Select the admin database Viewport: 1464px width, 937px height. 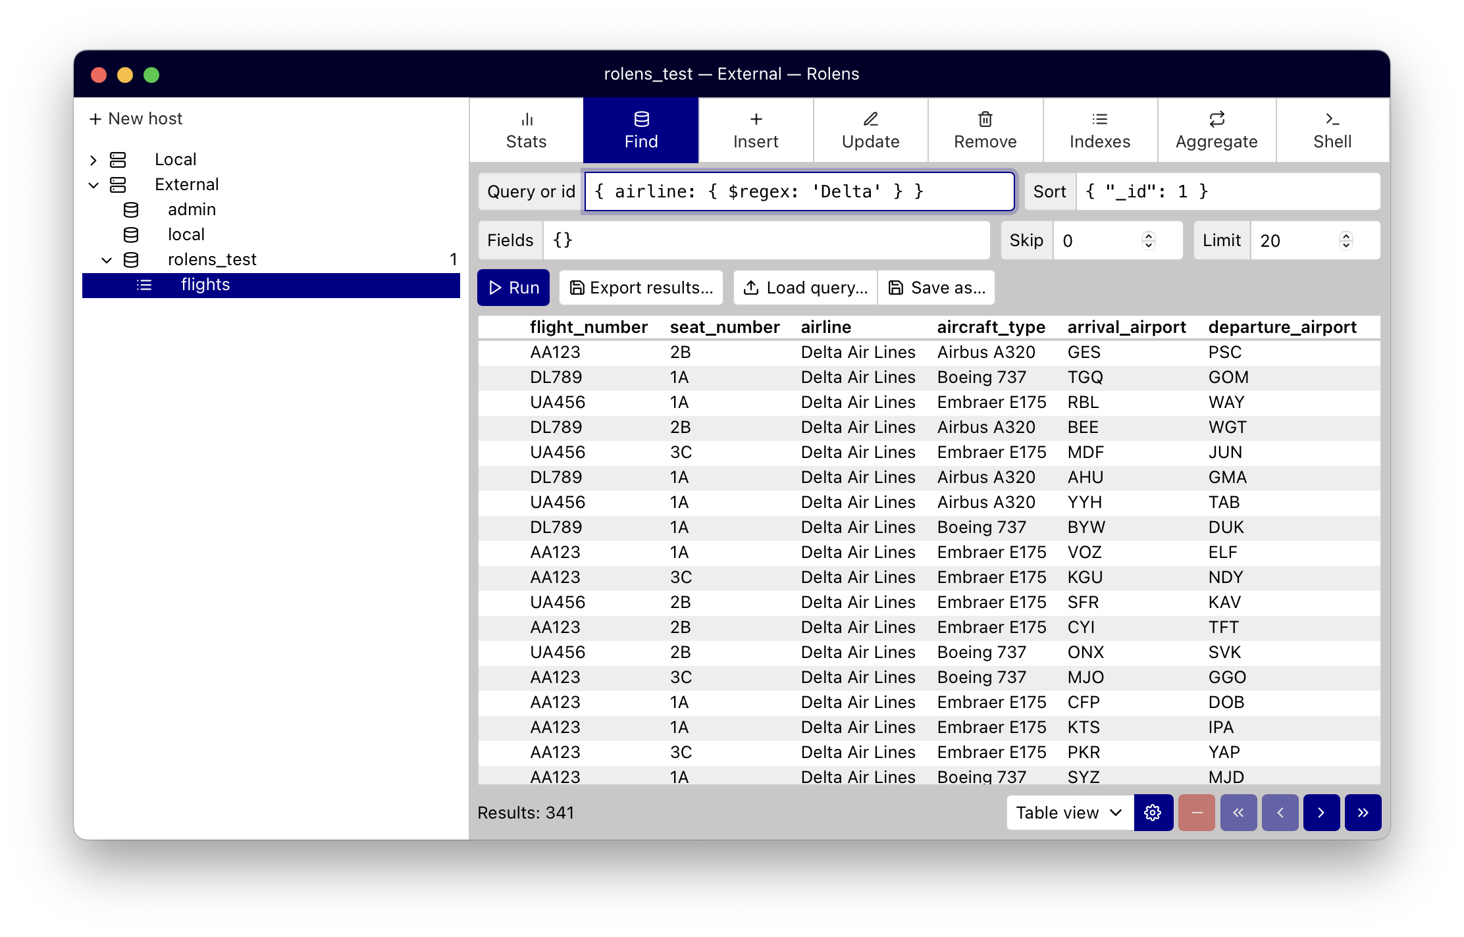point(192,209)
